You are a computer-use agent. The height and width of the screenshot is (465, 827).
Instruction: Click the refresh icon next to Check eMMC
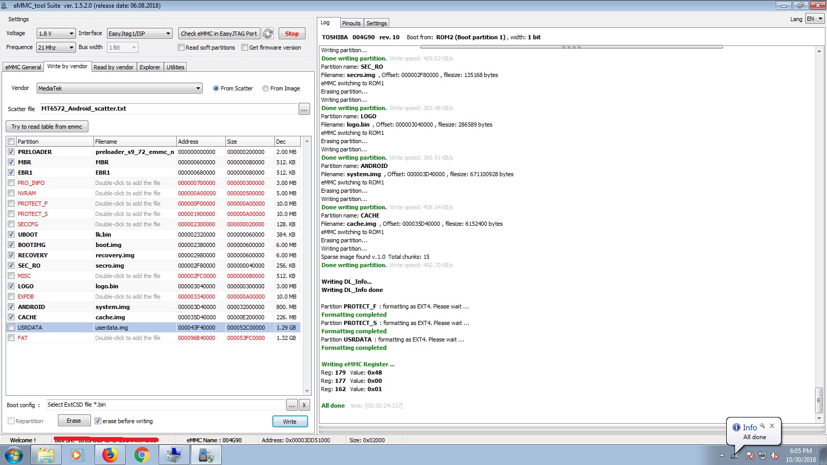tap(268, 34)
